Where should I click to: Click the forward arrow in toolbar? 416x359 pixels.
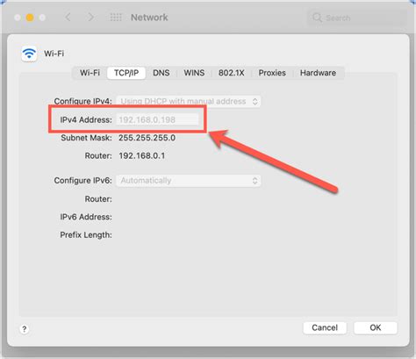(x=91, y=18)
